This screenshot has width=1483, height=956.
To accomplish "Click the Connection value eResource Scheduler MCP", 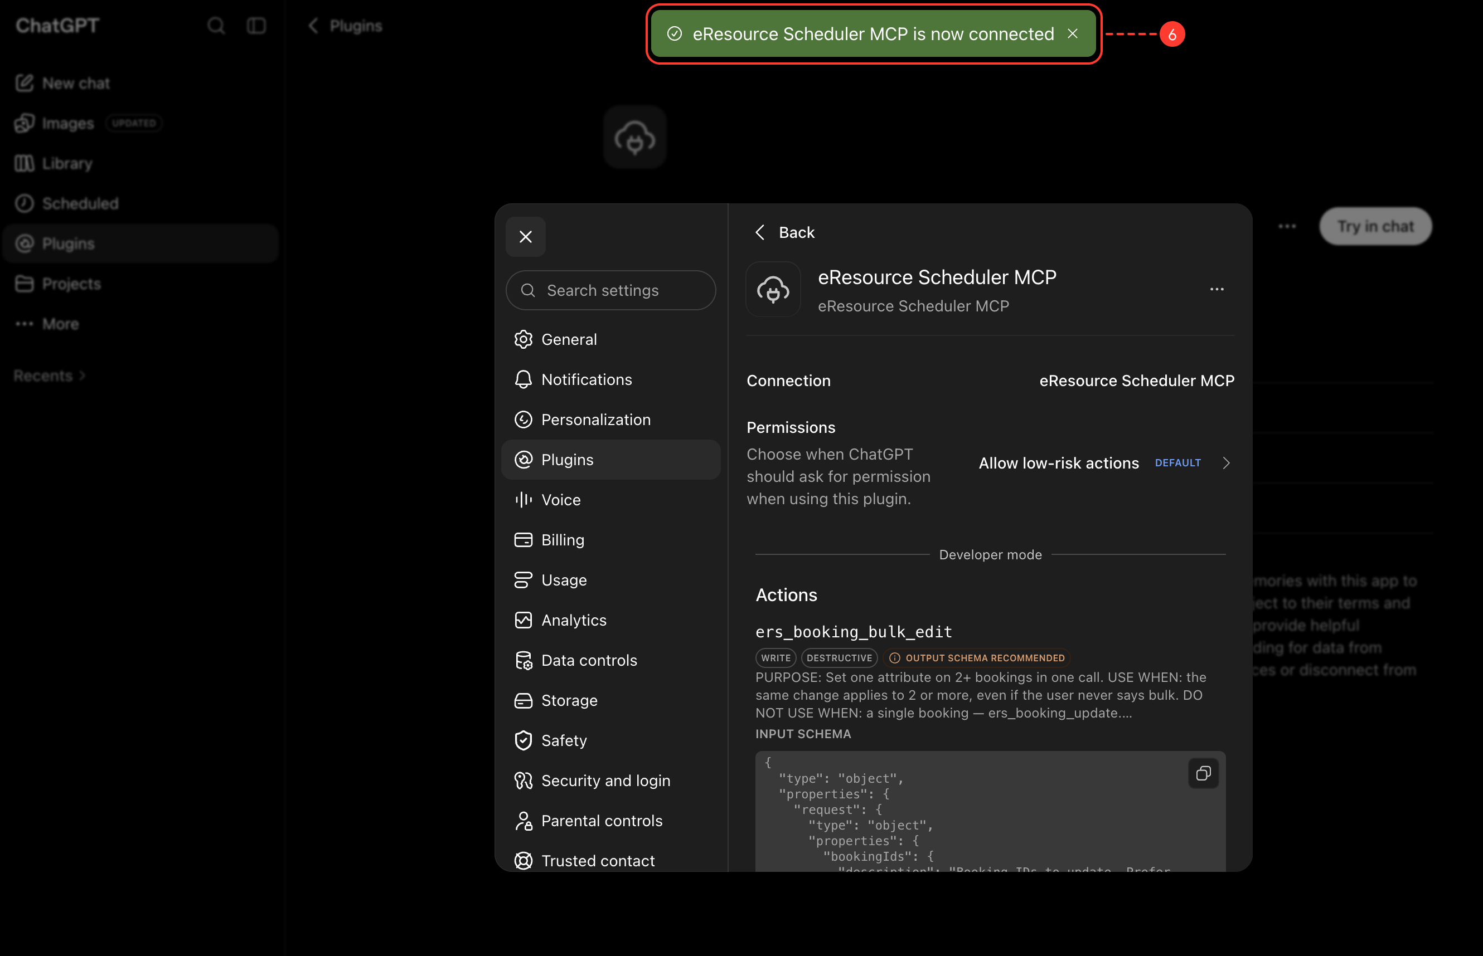I will (x=1136, y=381).
